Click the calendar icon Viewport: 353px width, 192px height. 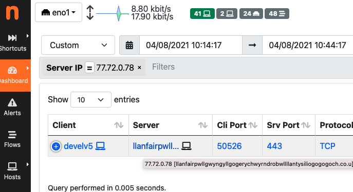(129, 45)
